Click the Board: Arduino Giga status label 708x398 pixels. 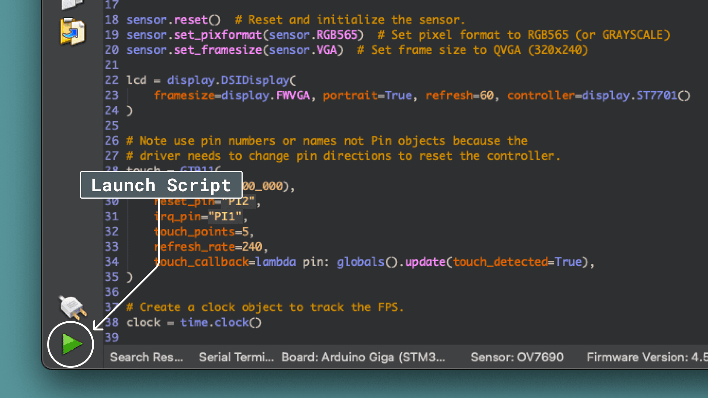click(x=363, y=357)
